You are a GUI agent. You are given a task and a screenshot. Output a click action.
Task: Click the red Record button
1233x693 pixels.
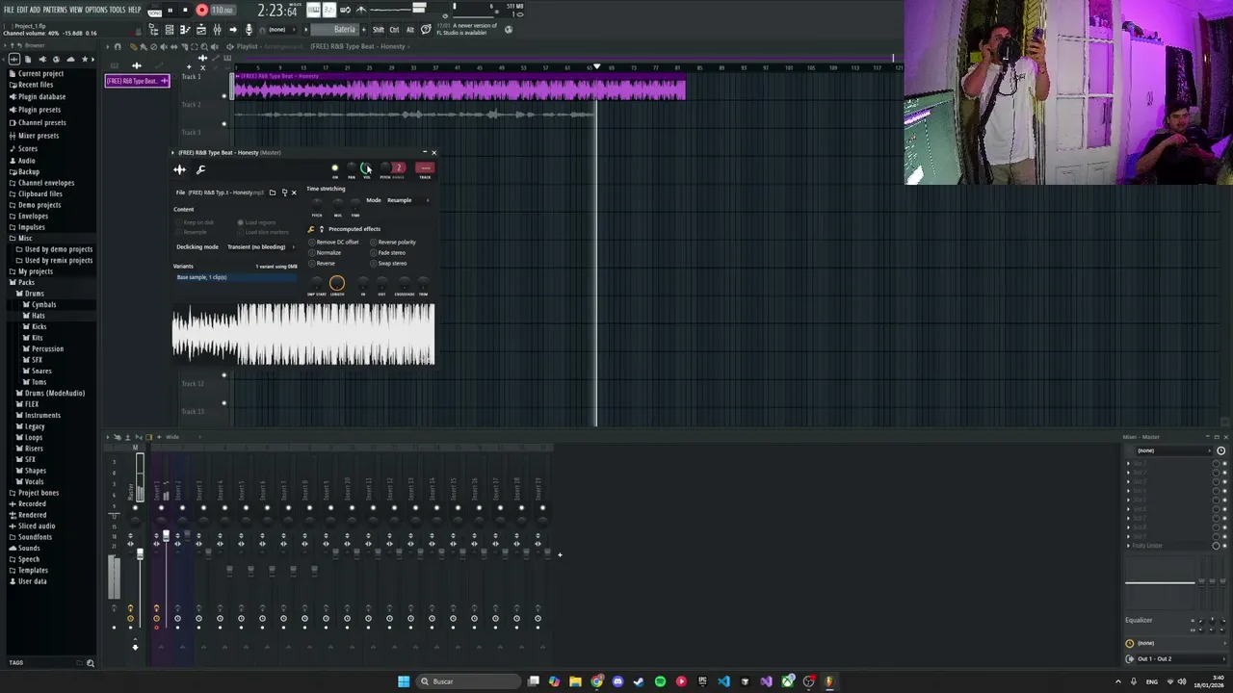pyautogui.click(x=201, y=11)
